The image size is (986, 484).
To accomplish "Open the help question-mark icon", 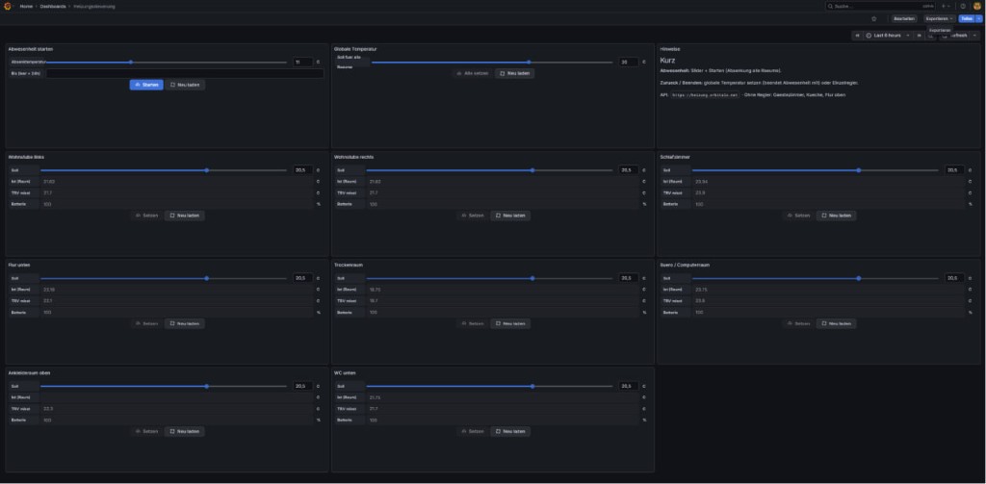I will pos(963,6).
